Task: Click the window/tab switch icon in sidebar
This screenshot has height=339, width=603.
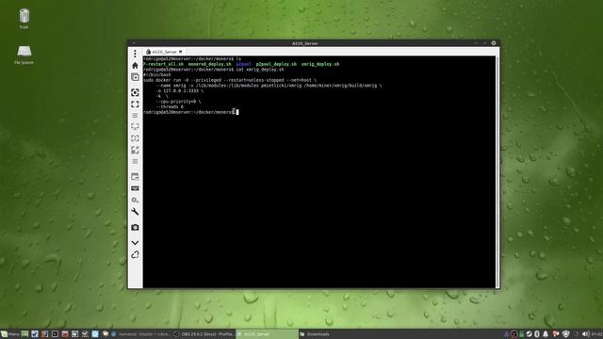Action: (x=135, y=177)
